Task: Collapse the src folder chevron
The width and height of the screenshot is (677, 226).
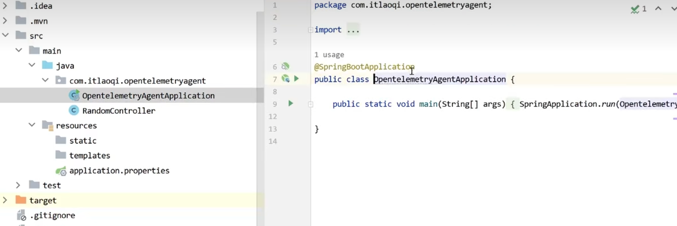Action: (5, 35)
